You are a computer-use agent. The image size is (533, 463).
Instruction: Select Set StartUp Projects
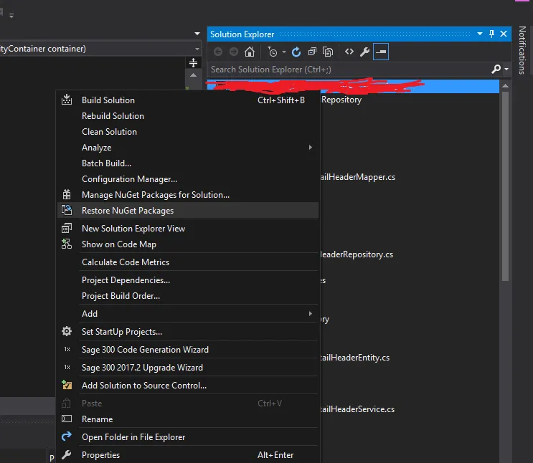coord(188,332)
